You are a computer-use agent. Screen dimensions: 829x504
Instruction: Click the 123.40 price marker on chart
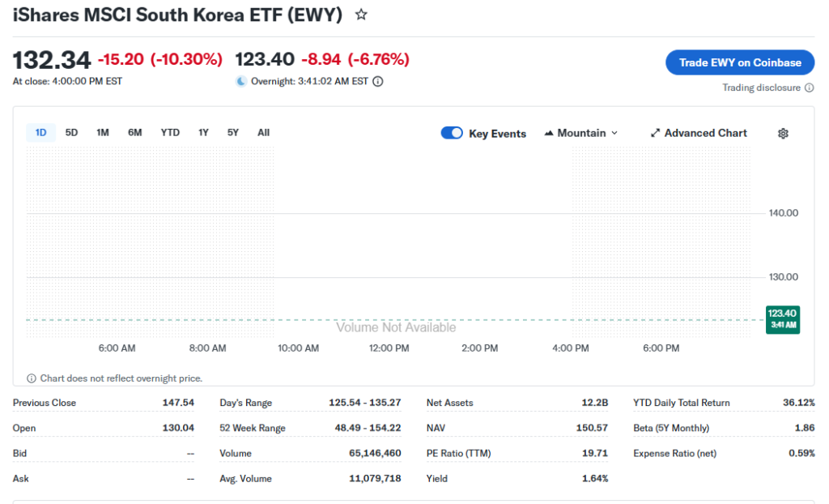coord(782,318)
